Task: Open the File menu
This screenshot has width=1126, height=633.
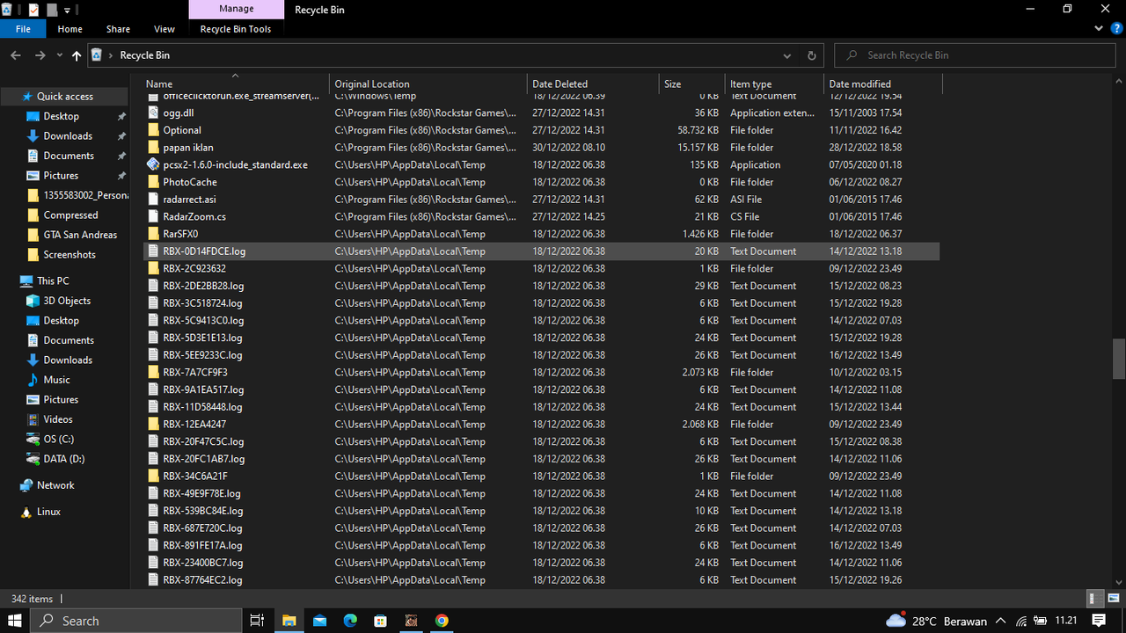Action: pyautogui.click(x=23, y=29)
